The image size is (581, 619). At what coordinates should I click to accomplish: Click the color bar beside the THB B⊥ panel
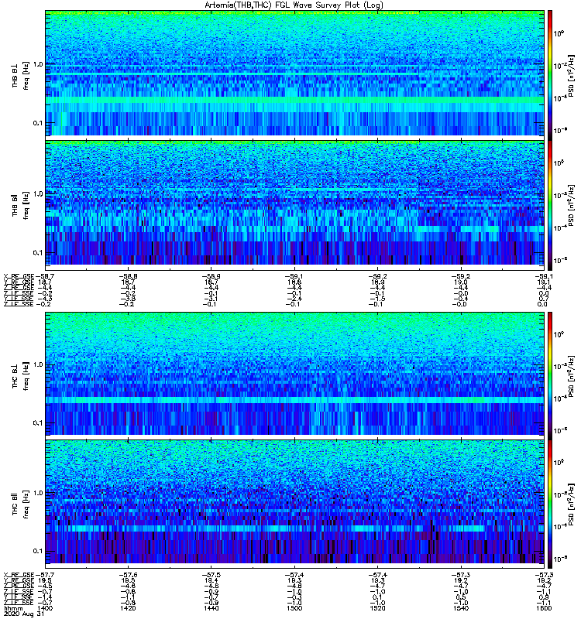coord(550,75)
